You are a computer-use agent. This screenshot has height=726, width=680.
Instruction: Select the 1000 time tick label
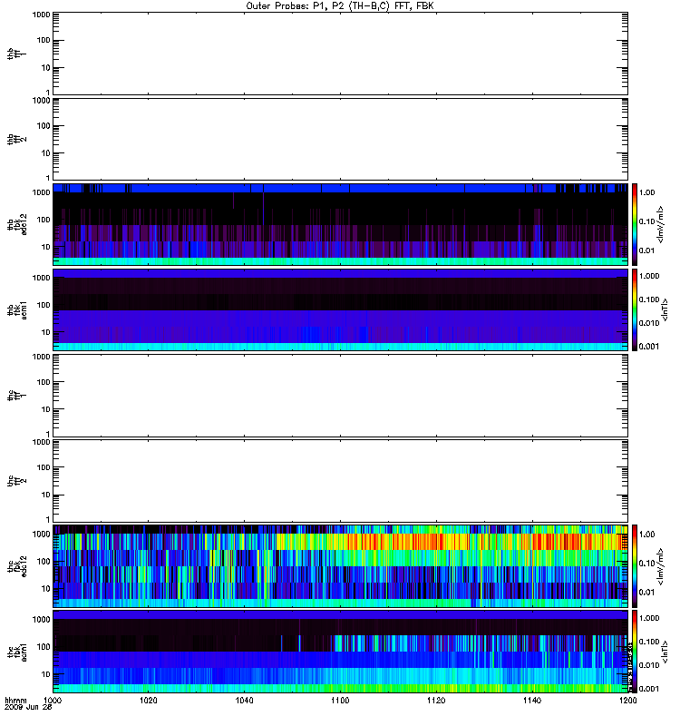coord(53,702)
